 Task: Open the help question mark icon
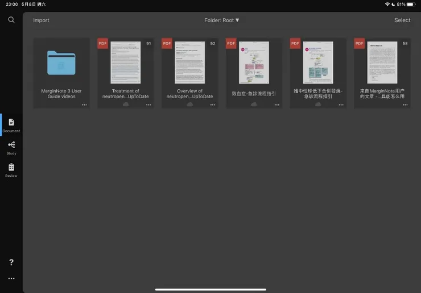coord(11,262)
